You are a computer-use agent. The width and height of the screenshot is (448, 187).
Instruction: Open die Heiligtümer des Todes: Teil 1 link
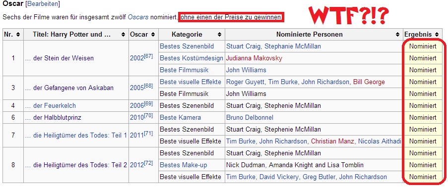coord(80,136)
